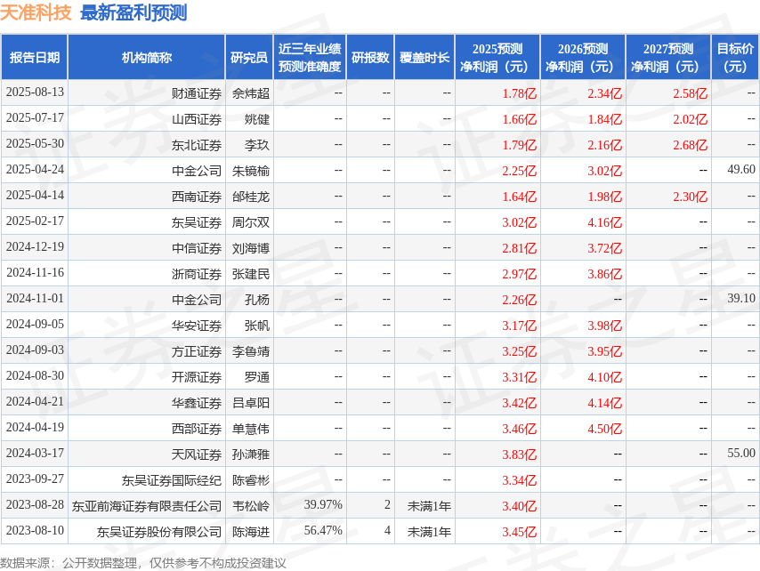Click the 2026预测净利润 column header
The width and height of the screenshot is (760, 571).
tap(583, 57)
